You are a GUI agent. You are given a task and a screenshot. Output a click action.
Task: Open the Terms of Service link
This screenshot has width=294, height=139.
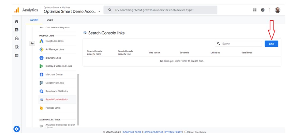click(x=153, y=132)
